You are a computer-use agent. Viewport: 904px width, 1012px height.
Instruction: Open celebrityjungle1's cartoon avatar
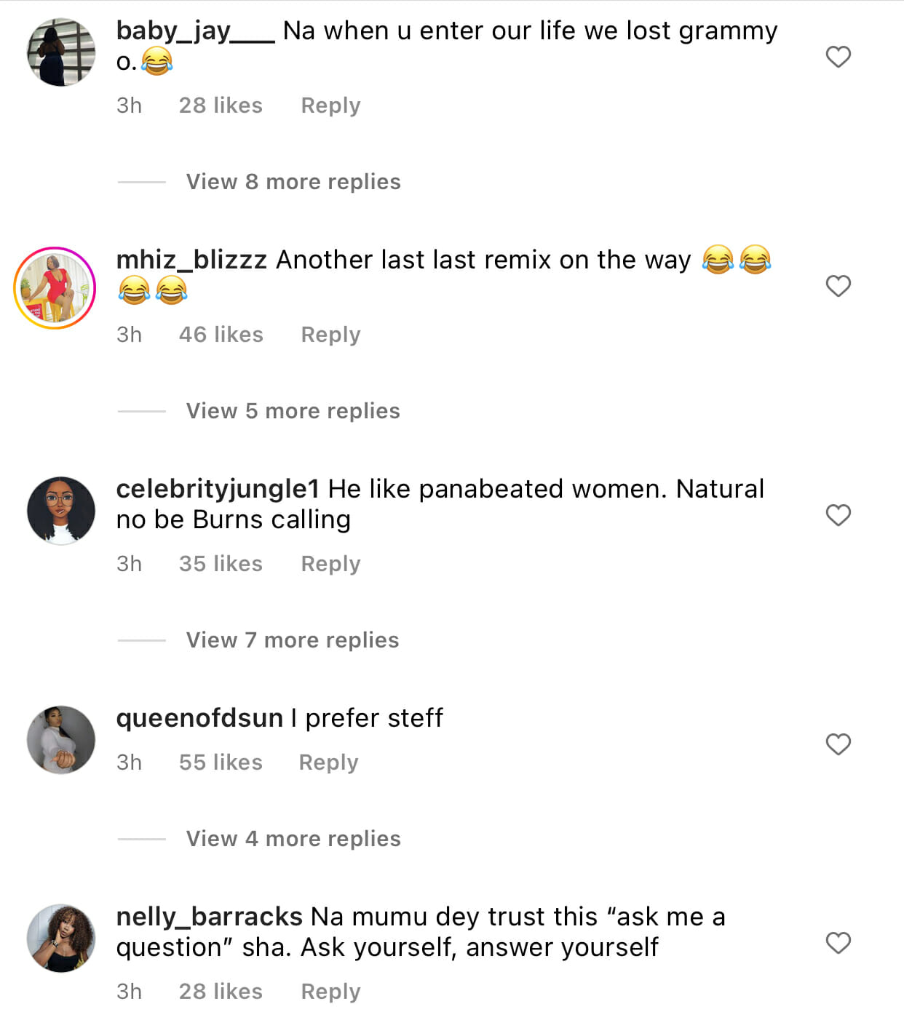[61, 511]
